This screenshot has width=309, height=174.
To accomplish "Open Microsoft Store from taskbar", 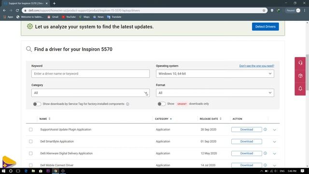I will click(41, 171).
